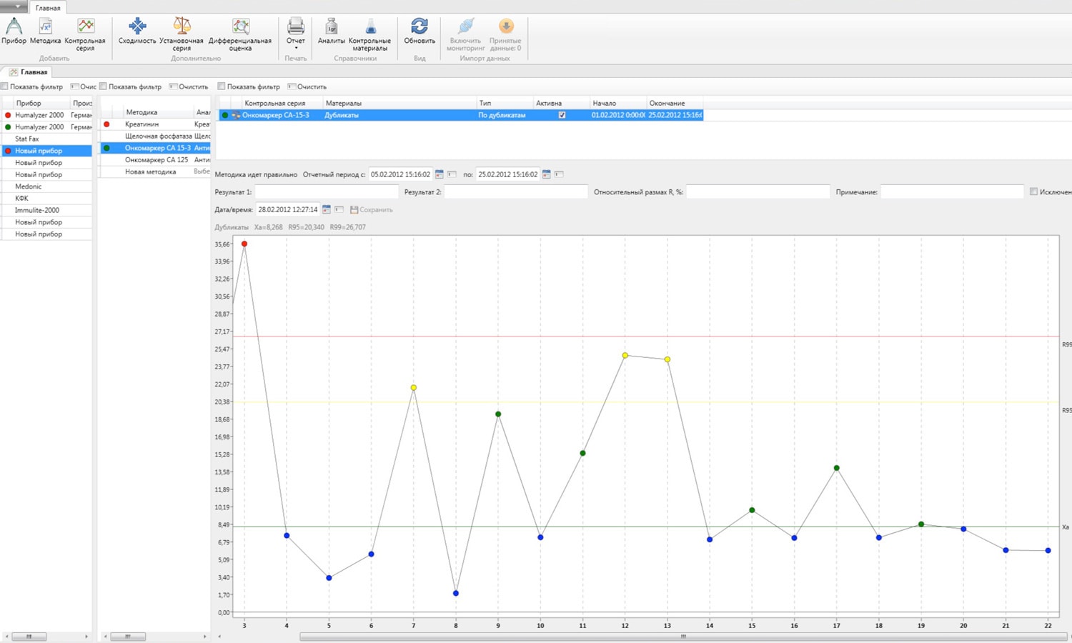The height and width of the screenshot is (643, 1072).
Task: Click Сохранить button
Action: (372, 209)
